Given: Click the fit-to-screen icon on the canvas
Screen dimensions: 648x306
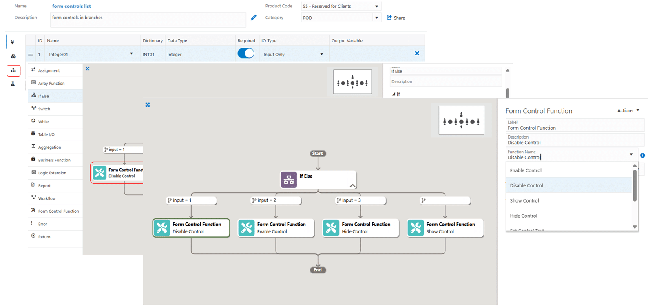Looking at the screenshot, I should point(148,105).
